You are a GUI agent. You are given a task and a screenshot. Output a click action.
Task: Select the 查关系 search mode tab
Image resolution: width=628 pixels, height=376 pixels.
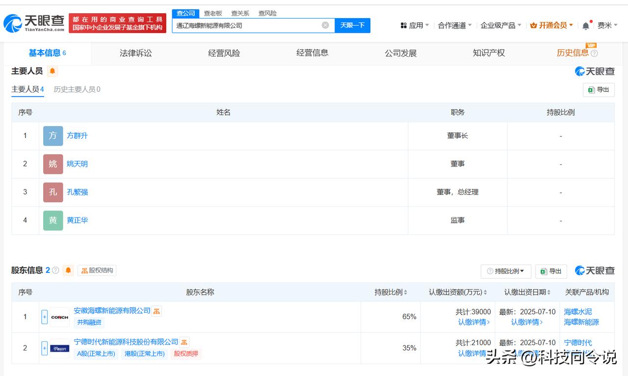click(240, 13)
